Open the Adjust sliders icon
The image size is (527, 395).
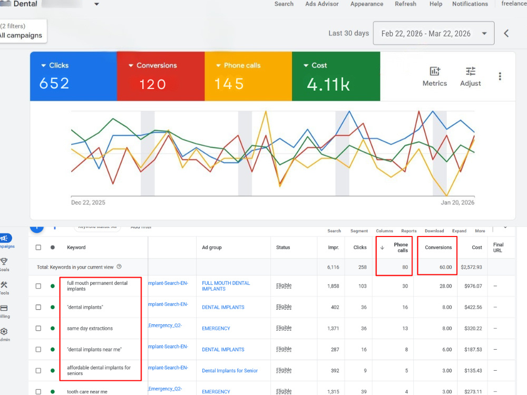click(470, 71)
